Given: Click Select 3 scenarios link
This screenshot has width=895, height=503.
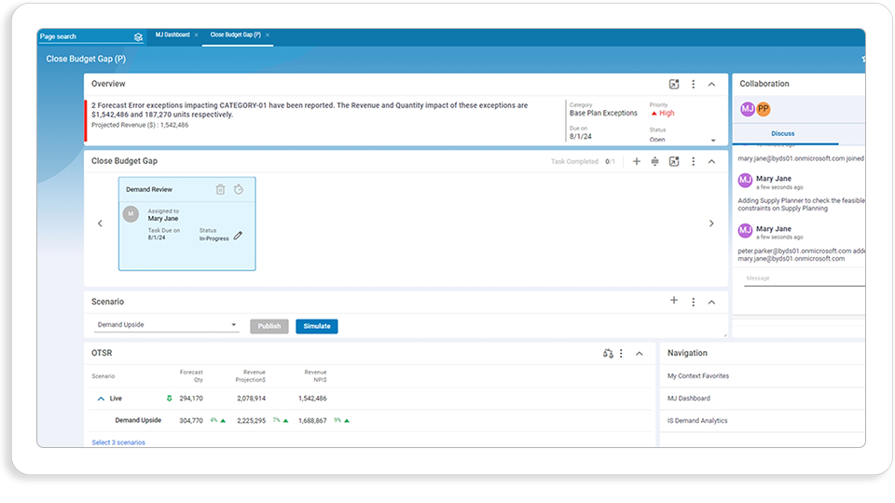Looking at the screenshot, I should (118, 442).
